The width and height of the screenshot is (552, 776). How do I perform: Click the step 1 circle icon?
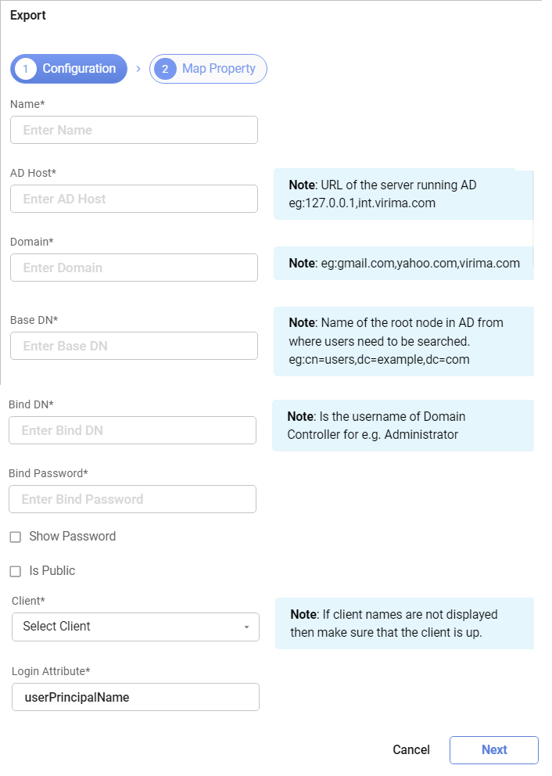25,69
